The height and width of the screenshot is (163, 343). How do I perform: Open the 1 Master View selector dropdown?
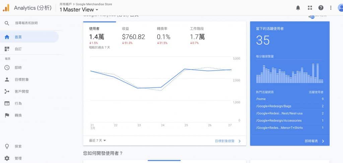point(79,10)
